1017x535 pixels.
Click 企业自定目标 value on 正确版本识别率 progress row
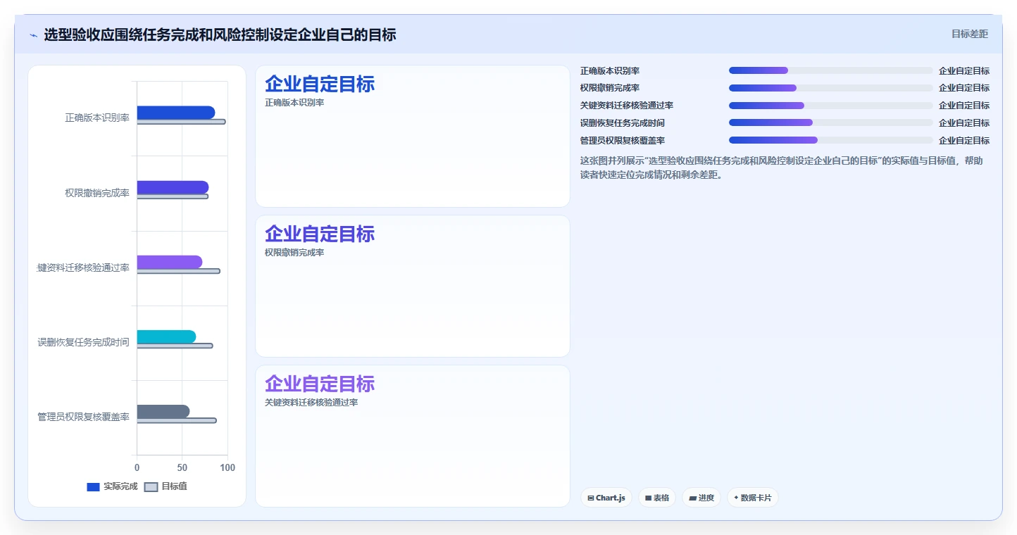[964, 71]
